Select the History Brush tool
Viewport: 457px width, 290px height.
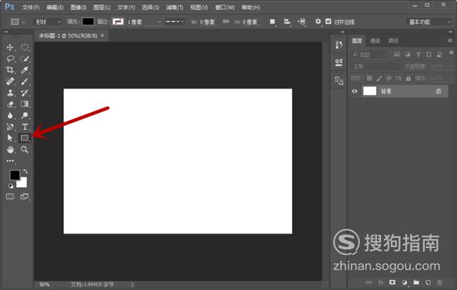(25, 93)
